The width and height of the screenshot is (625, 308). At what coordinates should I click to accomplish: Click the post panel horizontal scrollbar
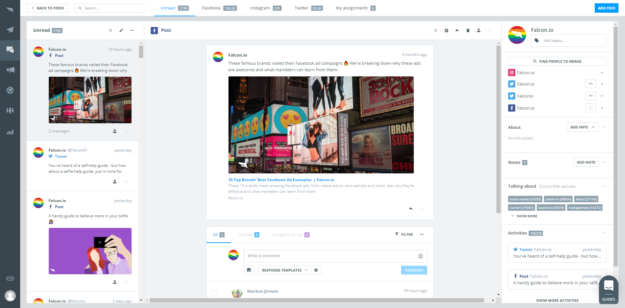click(x=317, y=300)
